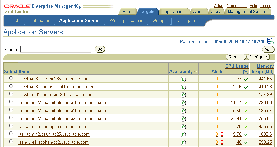Click CPU check mark in ias_admin2.dsunrap25 row
Image resolution: width=277 pixels, height=147 pixels.
pos(246,135)
